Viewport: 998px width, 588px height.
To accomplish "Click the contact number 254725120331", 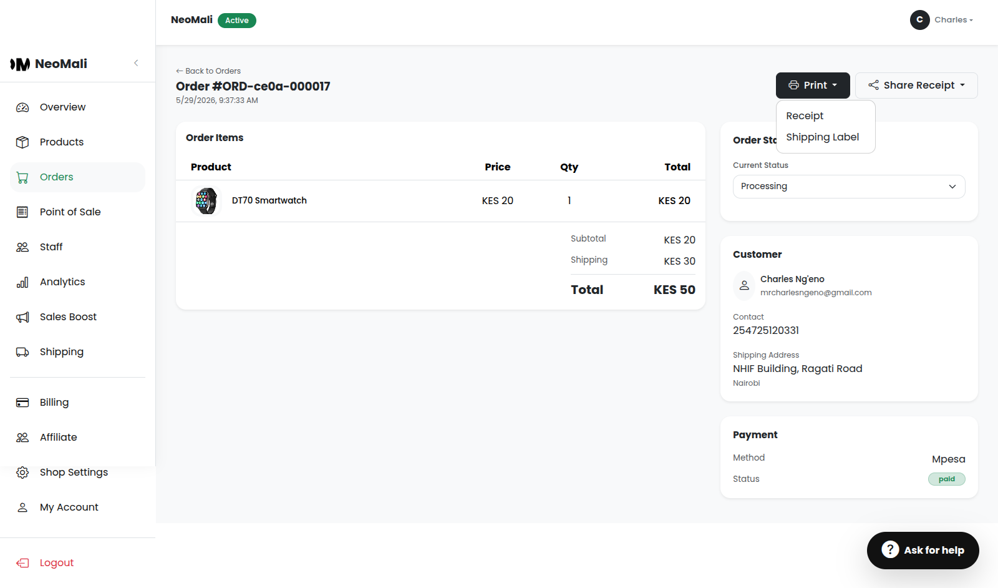I will [766, 331].
